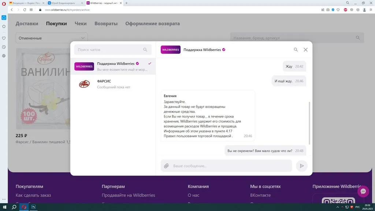
Task: Click the heart icon in address bar
Action: (x=338, y=10)
